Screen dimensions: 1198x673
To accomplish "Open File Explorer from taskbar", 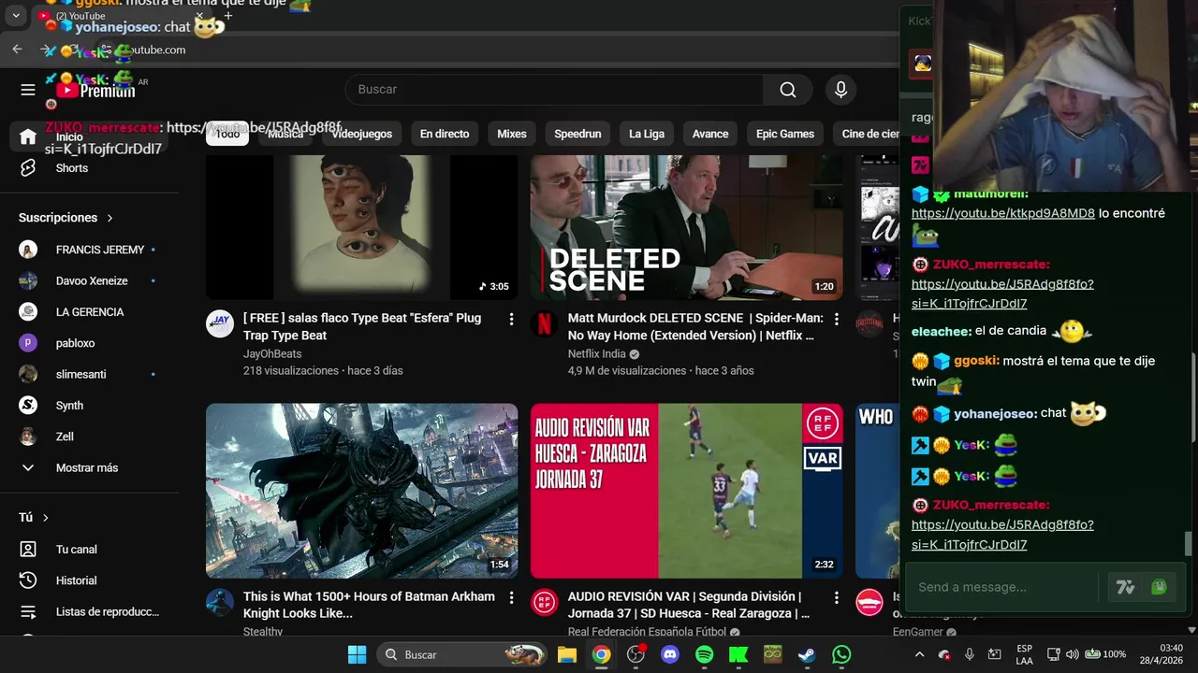I will 566,654.
